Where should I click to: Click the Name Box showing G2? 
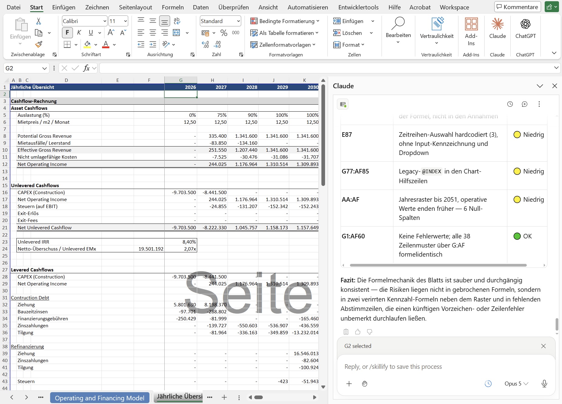26,68
